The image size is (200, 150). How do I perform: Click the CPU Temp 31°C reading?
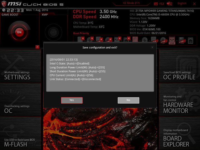tap(83, 23)
